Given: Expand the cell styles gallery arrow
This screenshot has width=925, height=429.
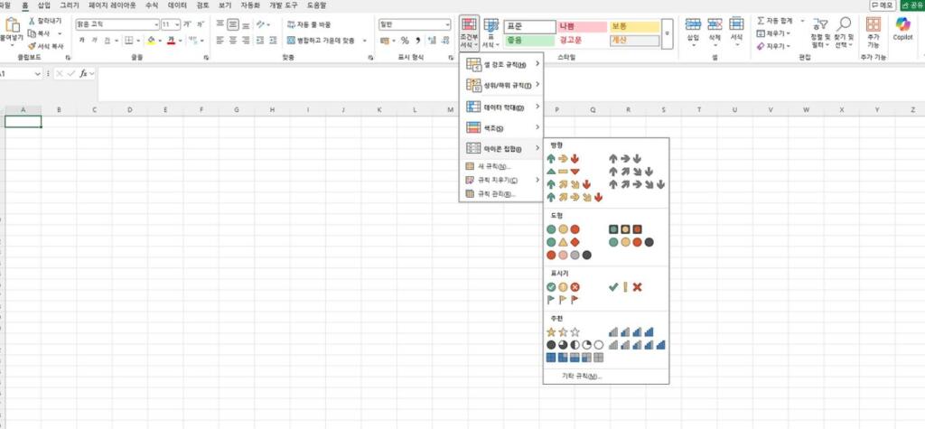Looking at the screenshot, I should [x=668, y=33].
